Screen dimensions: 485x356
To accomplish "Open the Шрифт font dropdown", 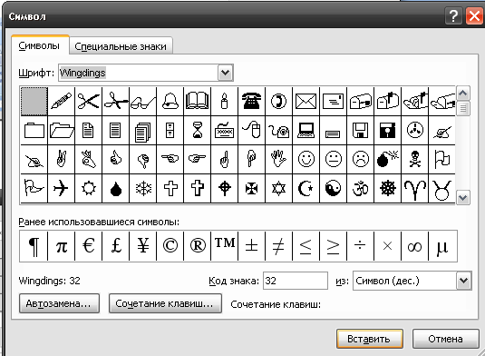I will [225, 73].
